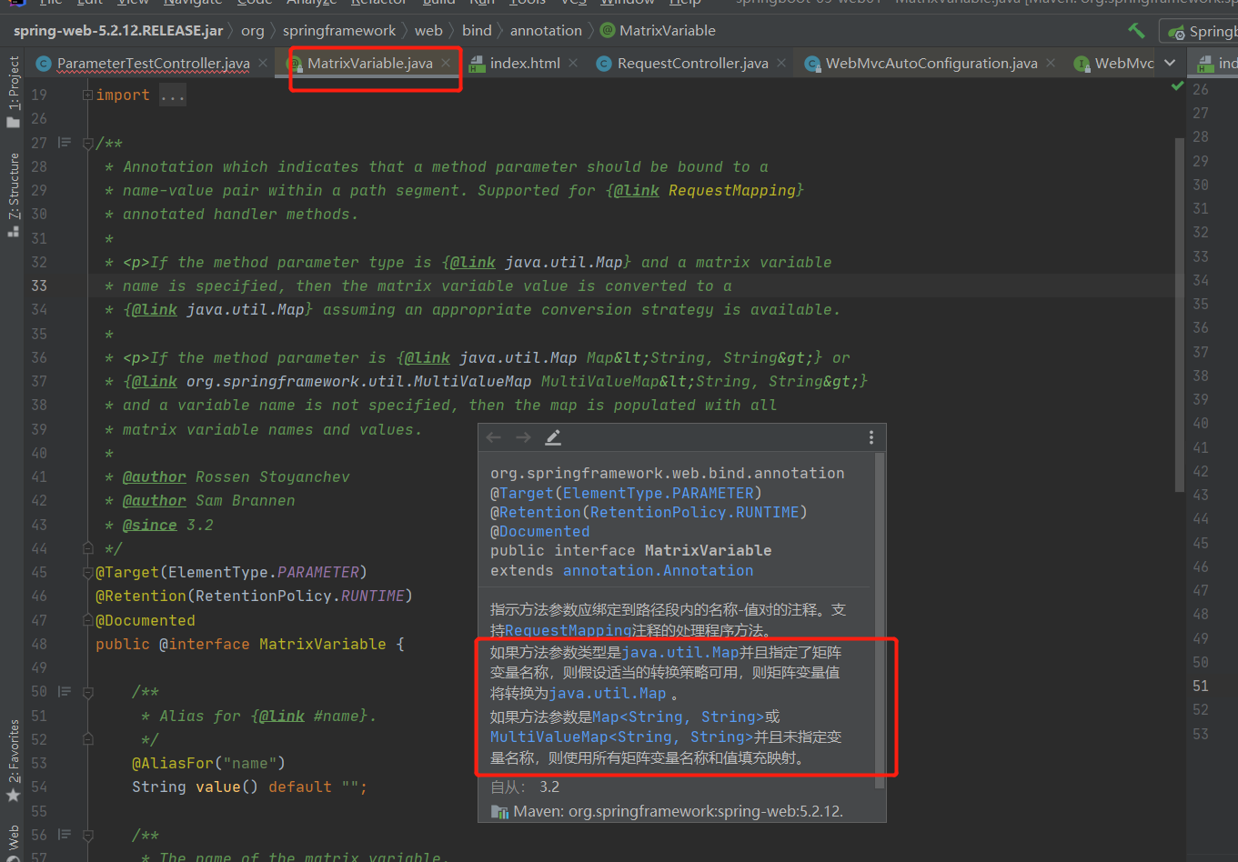Select the ind tab in the right split editor

click(x=1218, y=63)
